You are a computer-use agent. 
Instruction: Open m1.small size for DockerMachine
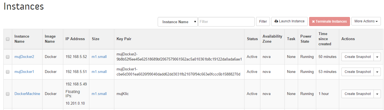(x=99, y=94)
